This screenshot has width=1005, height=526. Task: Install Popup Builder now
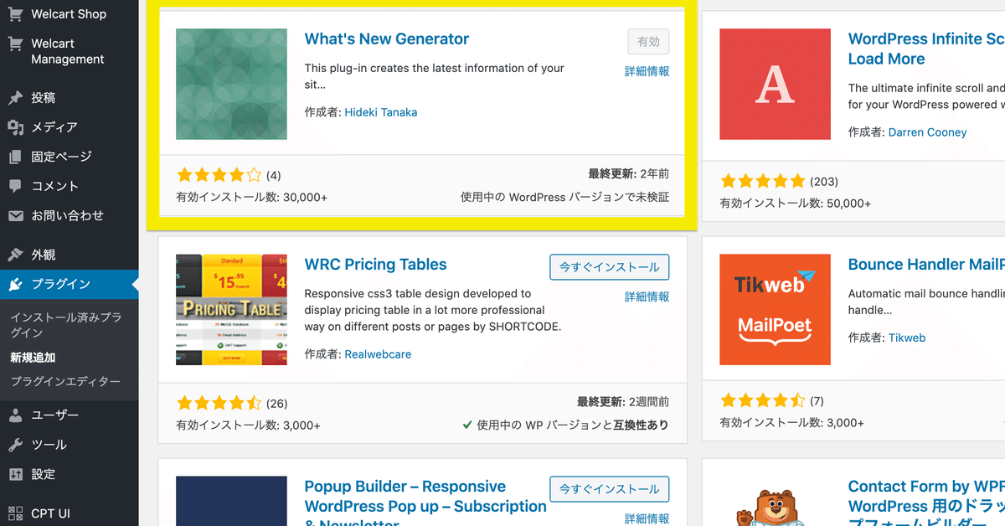pyautogui.click(x=609, y=489)
